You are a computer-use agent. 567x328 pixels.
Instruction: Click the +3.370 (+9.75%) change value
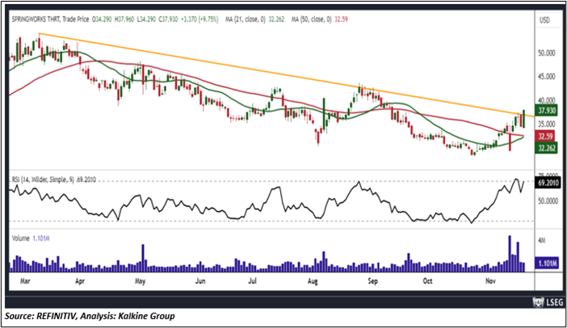pos(200,19)
